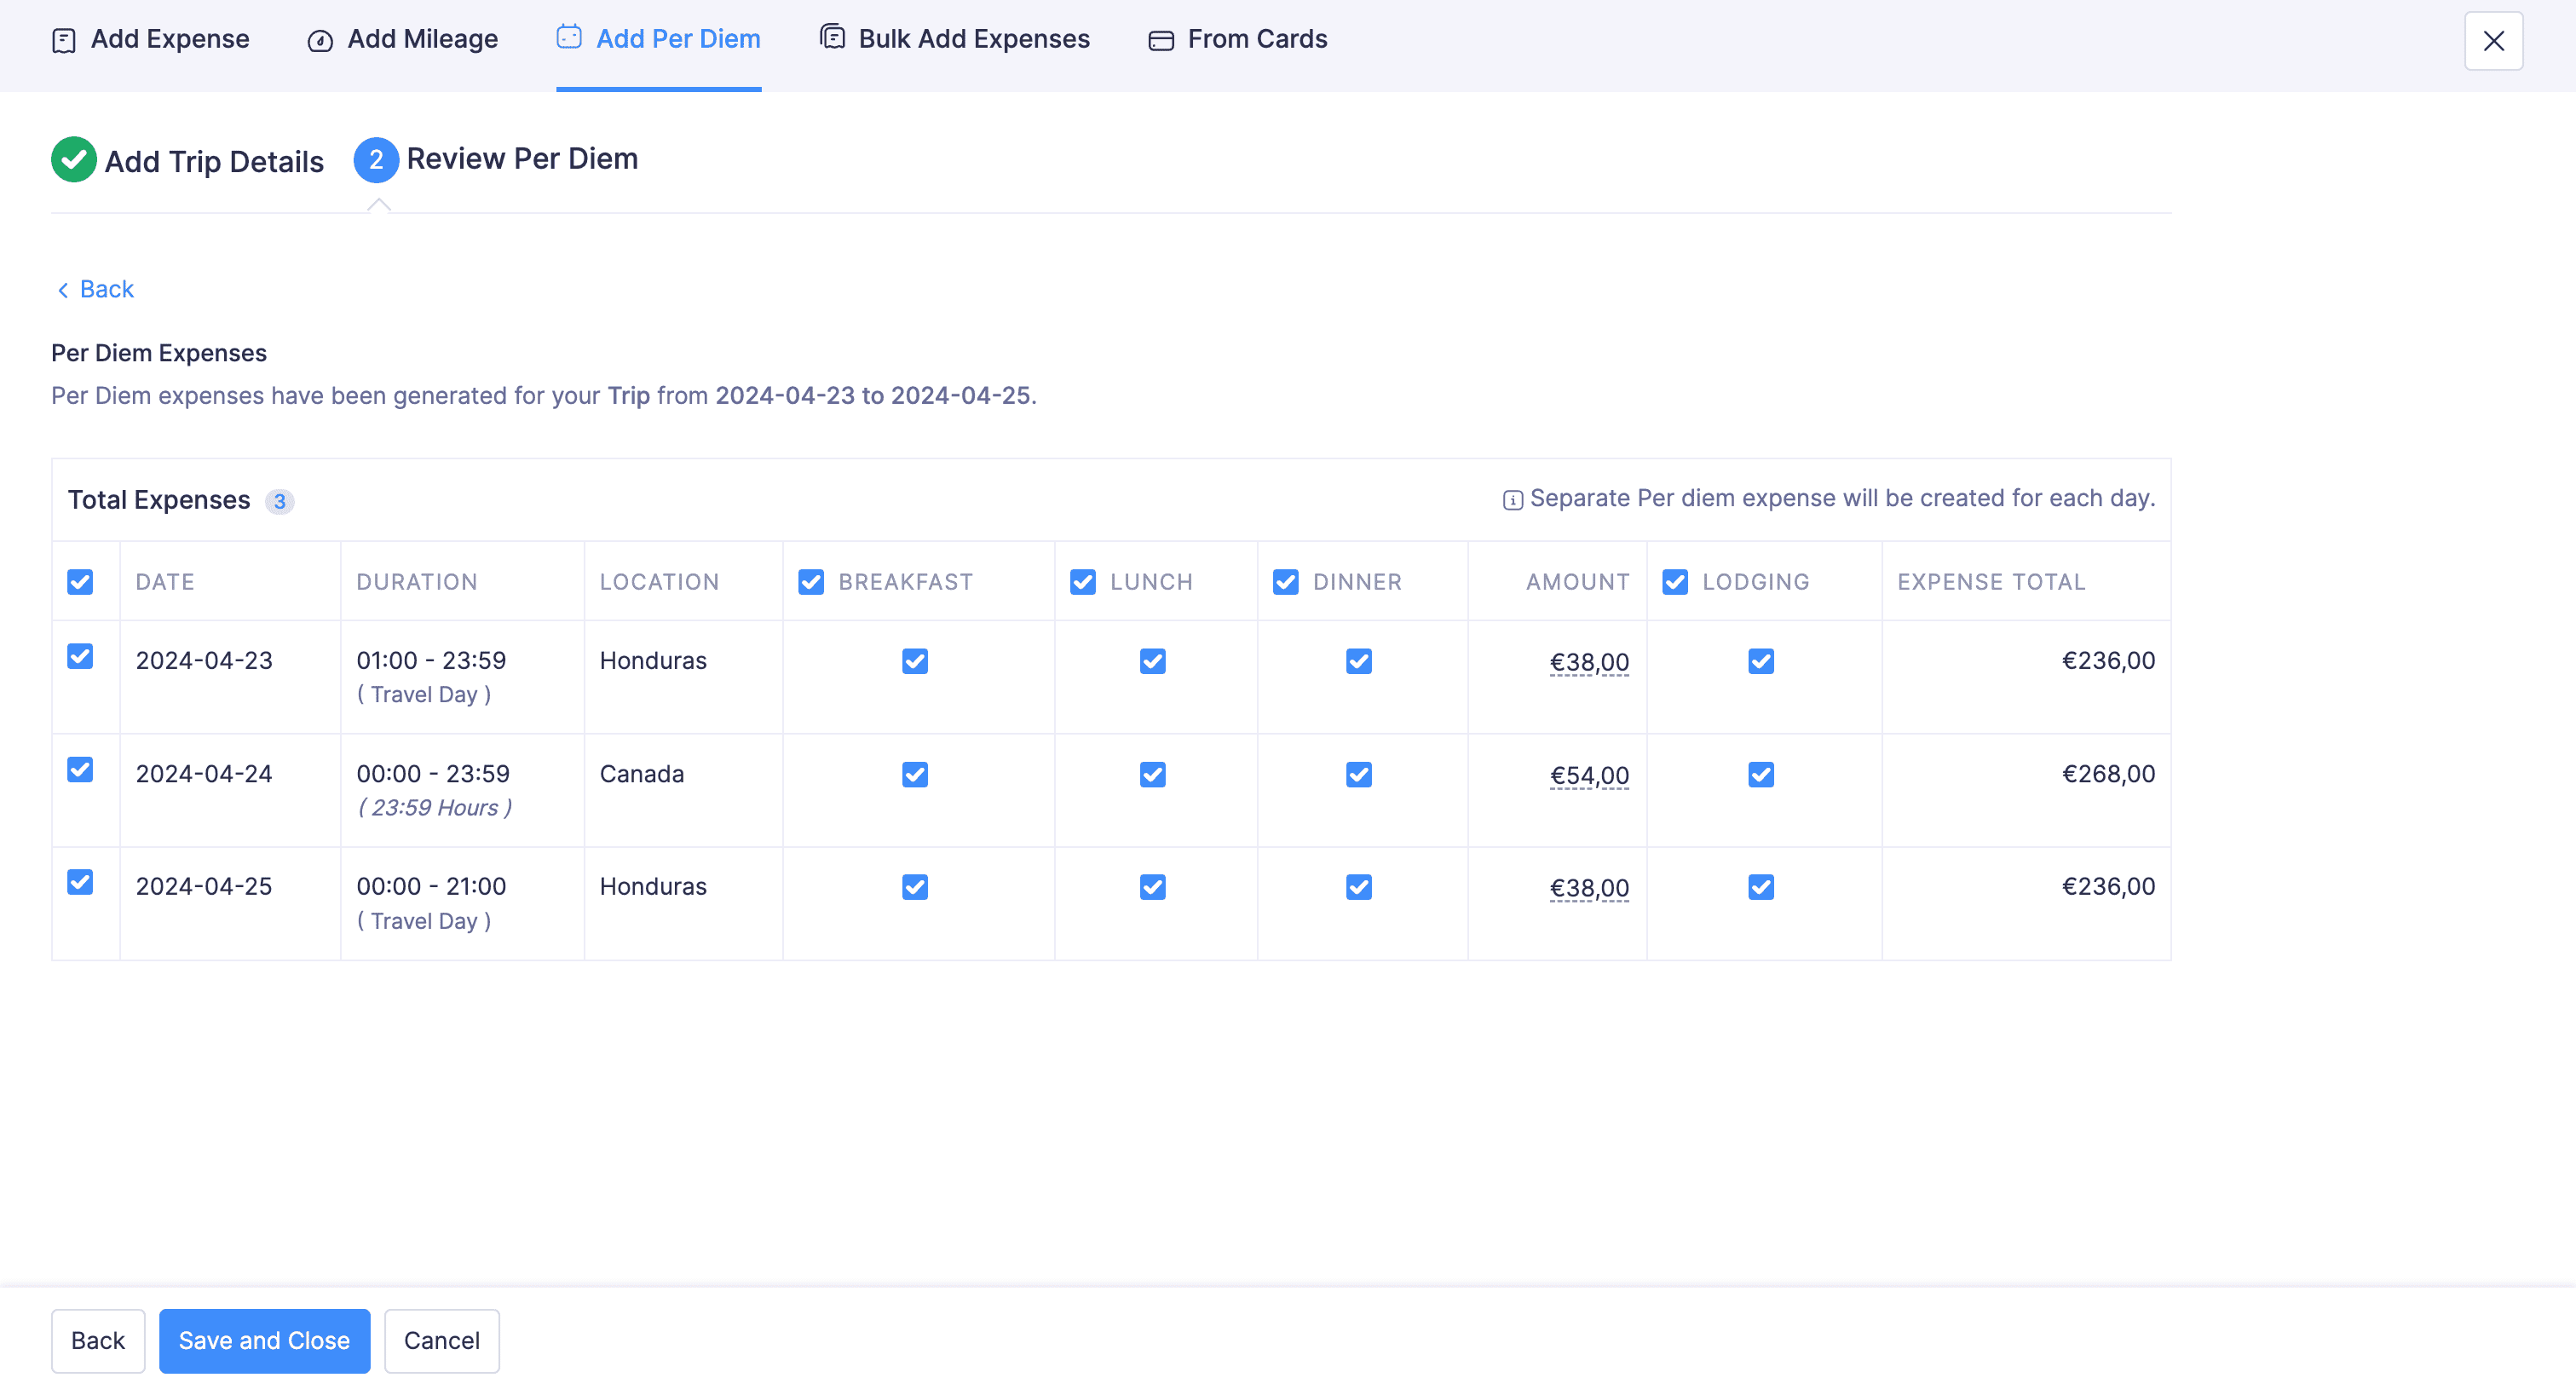
Task: Click the green Add Trip Details checkmark
Action: tap(74, 160)
